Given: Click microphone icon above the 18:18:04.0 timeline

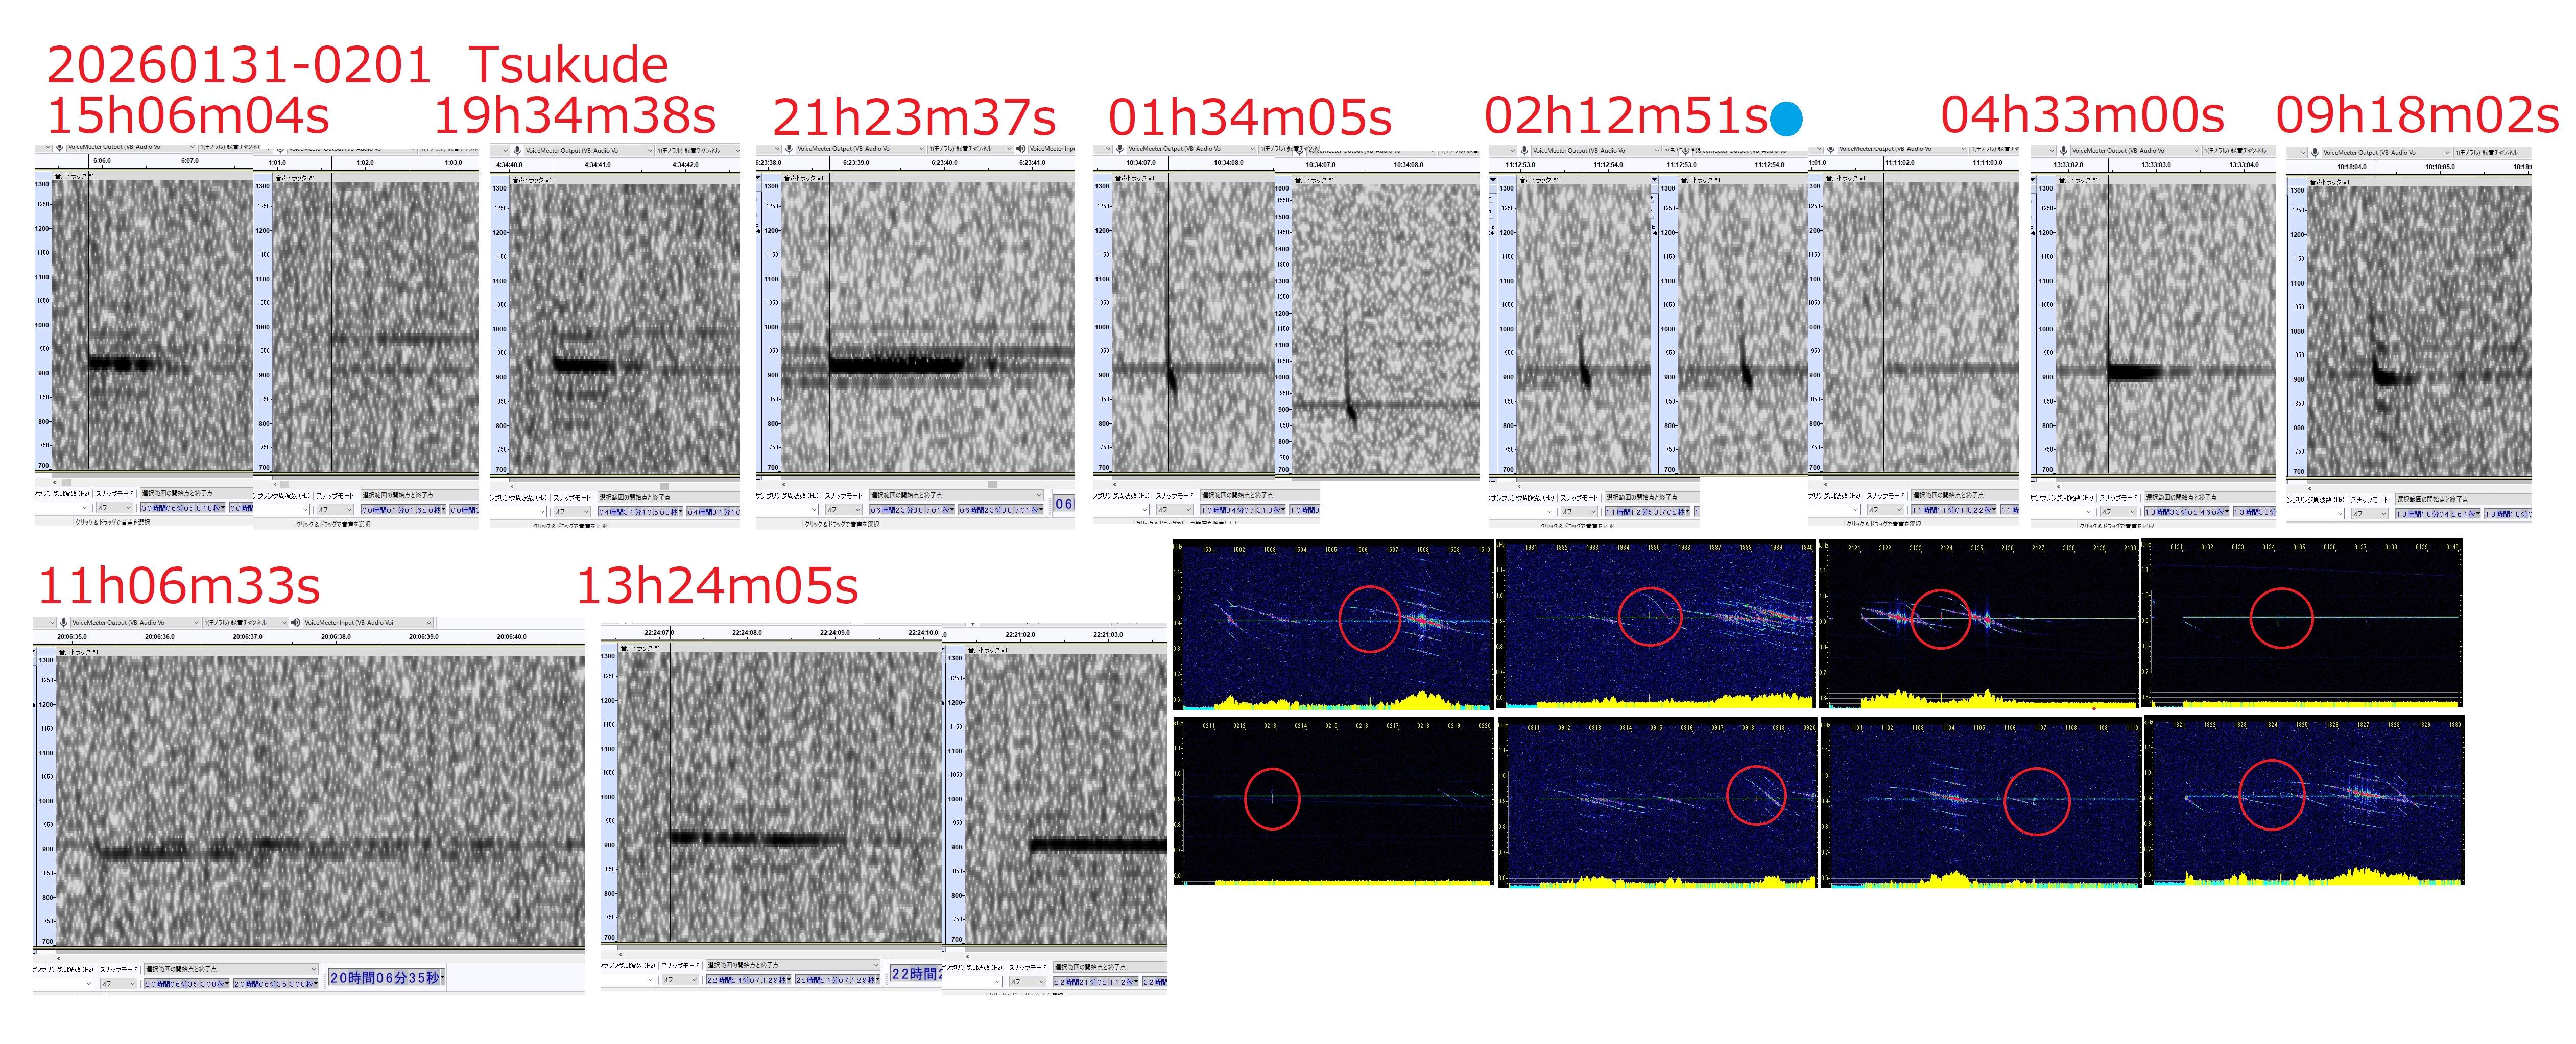Looking at the screenshot, I should 2314,152.
